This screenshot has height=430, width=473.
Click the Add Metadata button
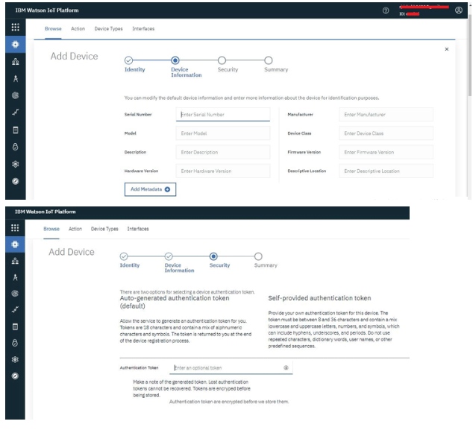pyautogui.click(x=150, y=189)
